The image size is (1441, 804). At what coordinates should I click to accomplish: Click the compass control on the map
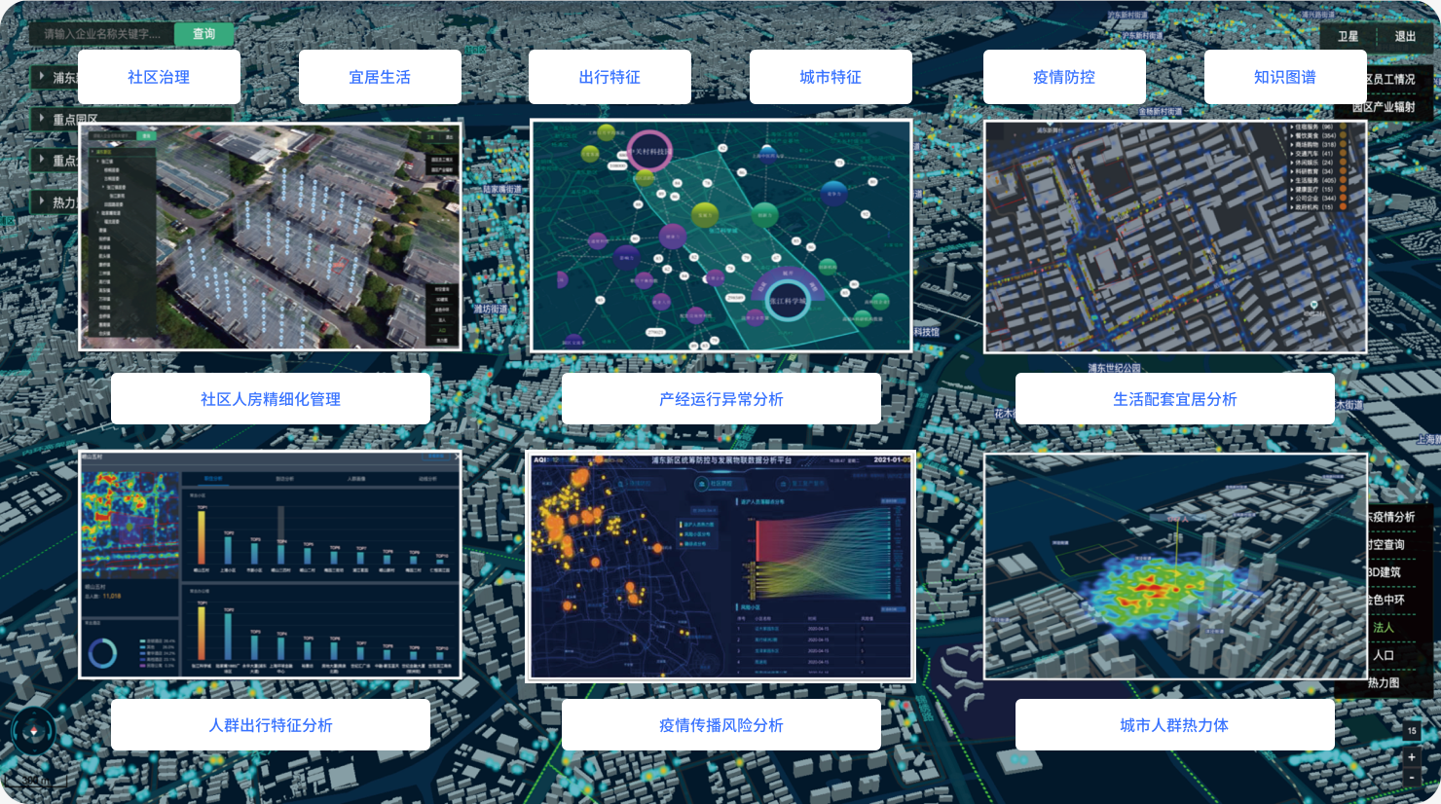click(x=33, y=731)
